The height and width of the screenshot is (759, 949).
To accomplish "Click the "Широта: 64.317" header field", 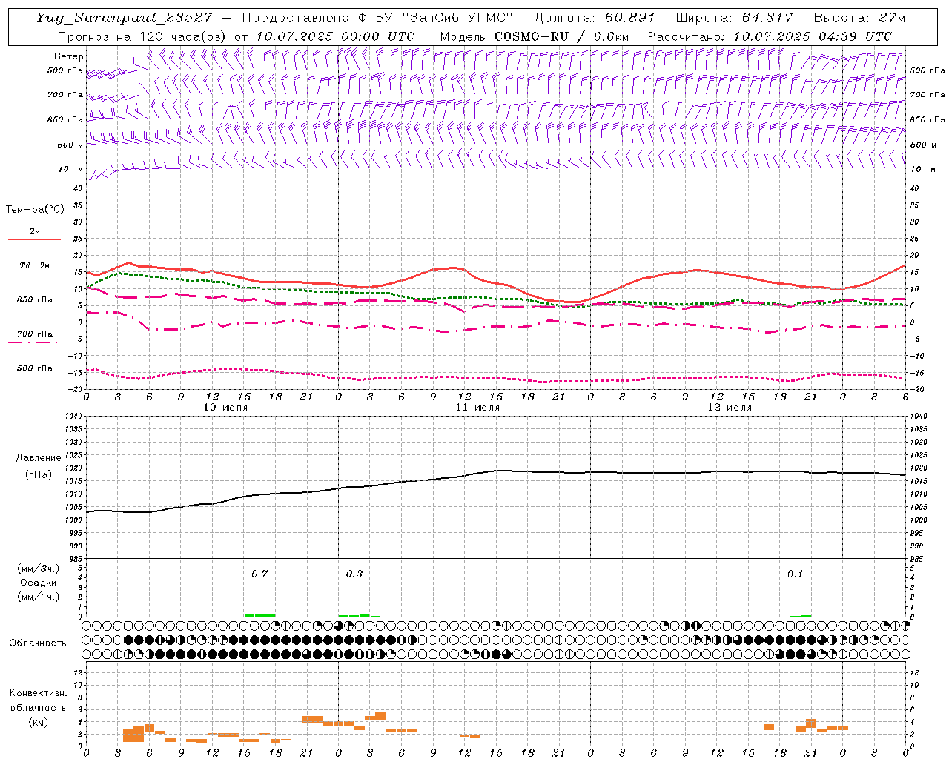I will (x=734, y=18).
